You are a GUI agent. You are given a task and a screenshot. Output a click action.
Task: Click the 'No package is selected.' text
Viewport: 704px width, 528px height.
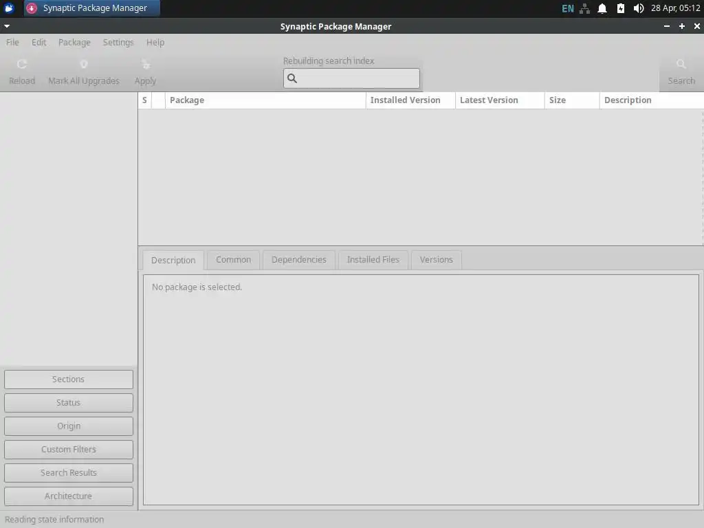coord(197,287)
